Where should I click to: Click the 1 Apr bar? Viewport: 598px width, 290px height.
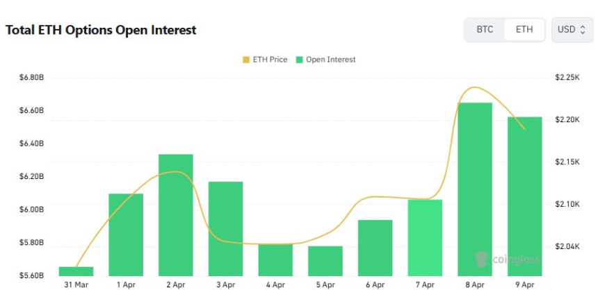[126, 234]
